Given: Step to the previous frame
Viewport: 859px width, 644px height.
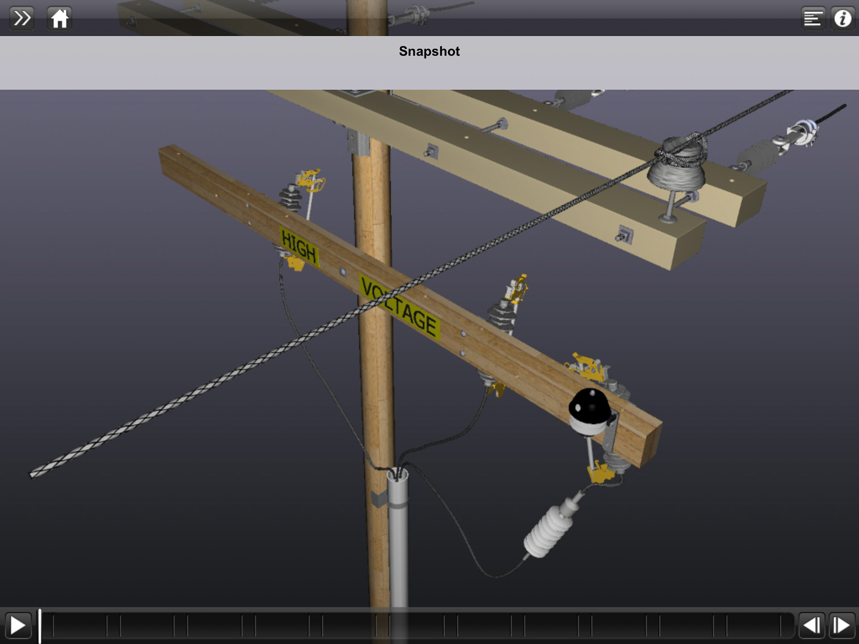Looking at the screenshot, I should point(812,625).
